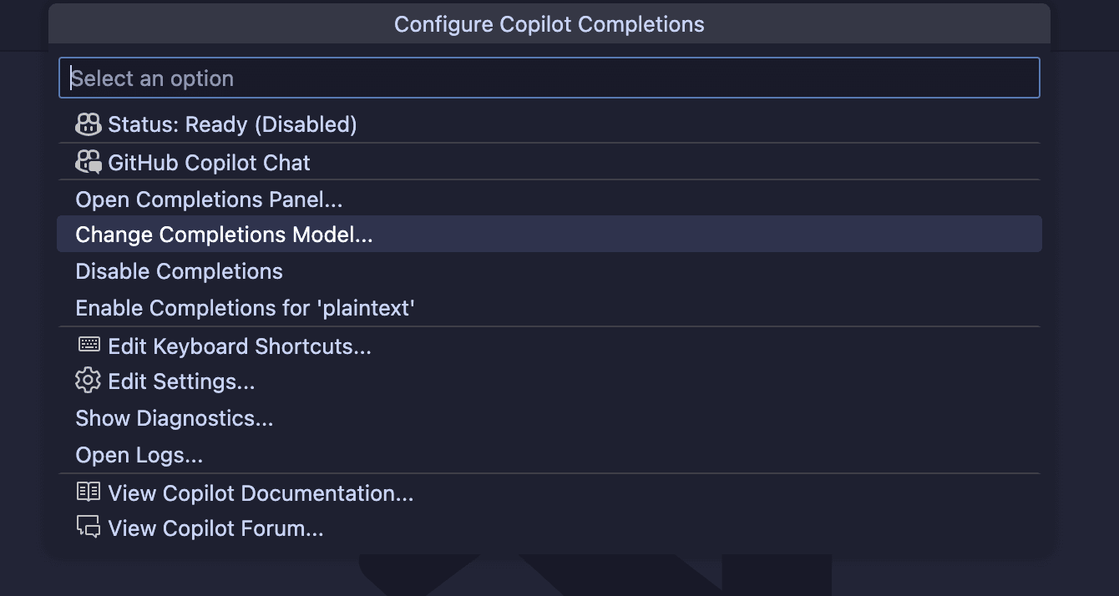Enable Completions for 'plaintext'
This screenshot has width=1119, height=596.
pyautogui.click(x=549, y=308)
